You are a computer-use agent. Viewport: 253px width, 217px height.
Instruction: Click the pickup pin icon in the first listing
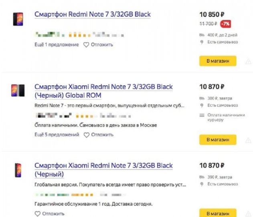tap(202, 42)
